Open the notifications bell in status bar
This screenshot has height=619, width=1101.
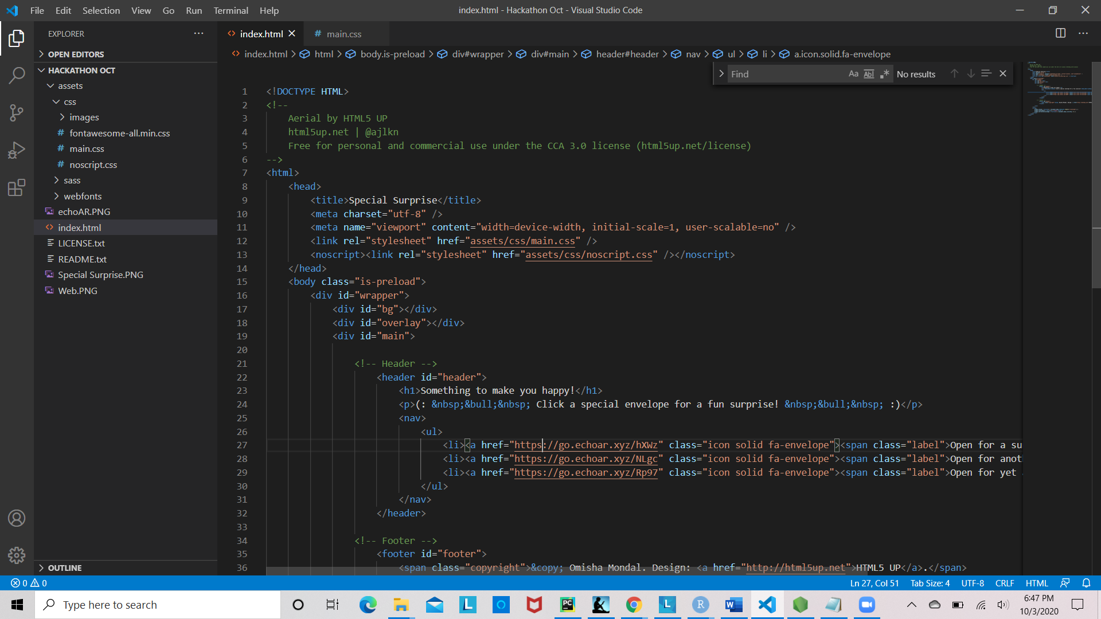(x=1086, y=583)
